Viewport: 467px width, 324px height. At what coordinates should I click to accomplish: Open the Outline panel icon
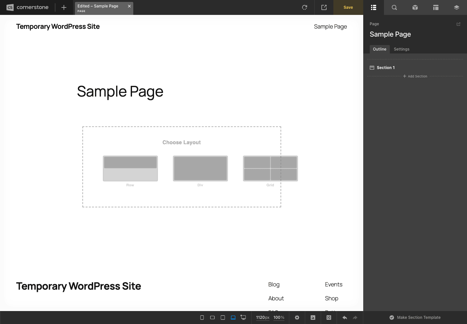coord(374,7)
